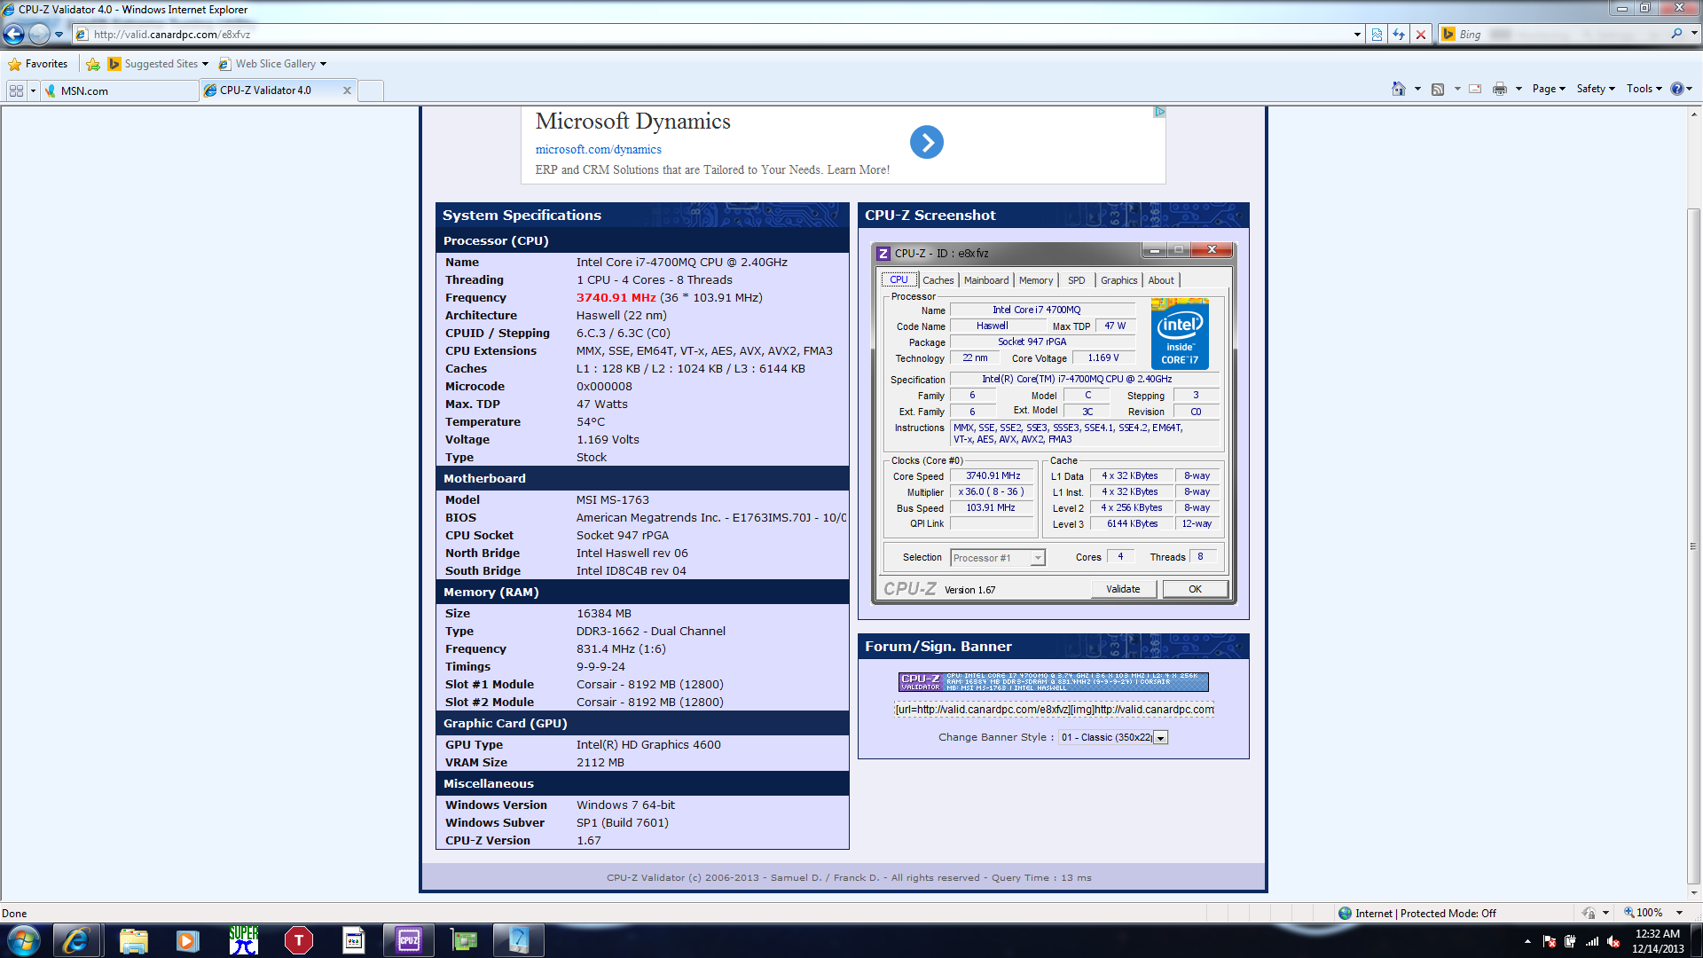The image size is (1703, 958).
Task: Open the CPU-Z purple taskbar icon
Action: [x=409, y=940]
